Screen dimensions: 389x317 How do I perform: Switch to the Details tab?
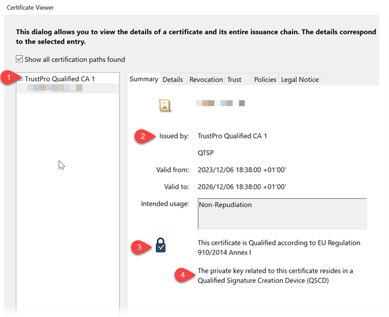[x=172, y=80]
